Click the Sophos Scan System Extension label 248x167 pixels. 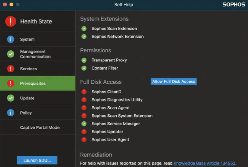click(122, 116)
